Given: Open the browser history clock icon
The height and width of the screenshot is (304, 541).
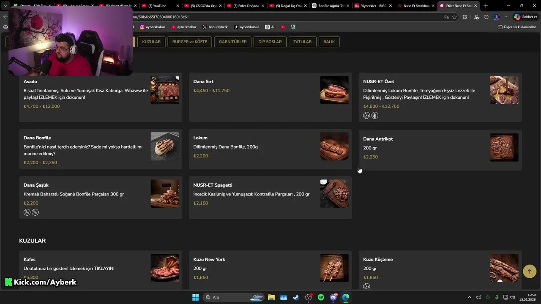Looking at the screenshot, I should (x=486, y=17).
